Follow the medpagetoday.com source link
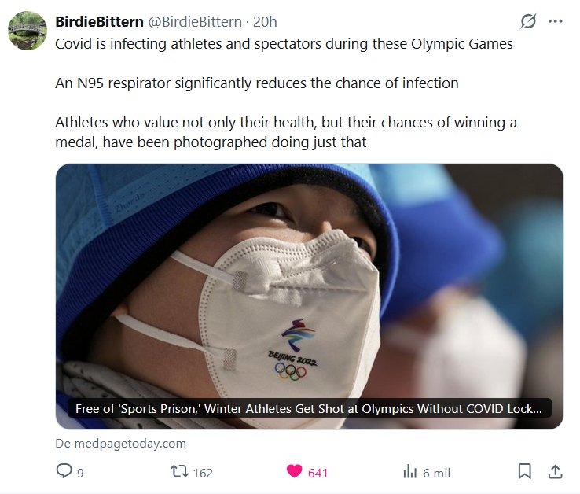Image resolution: width=580 pixels, height=494 pixels. 121,443
